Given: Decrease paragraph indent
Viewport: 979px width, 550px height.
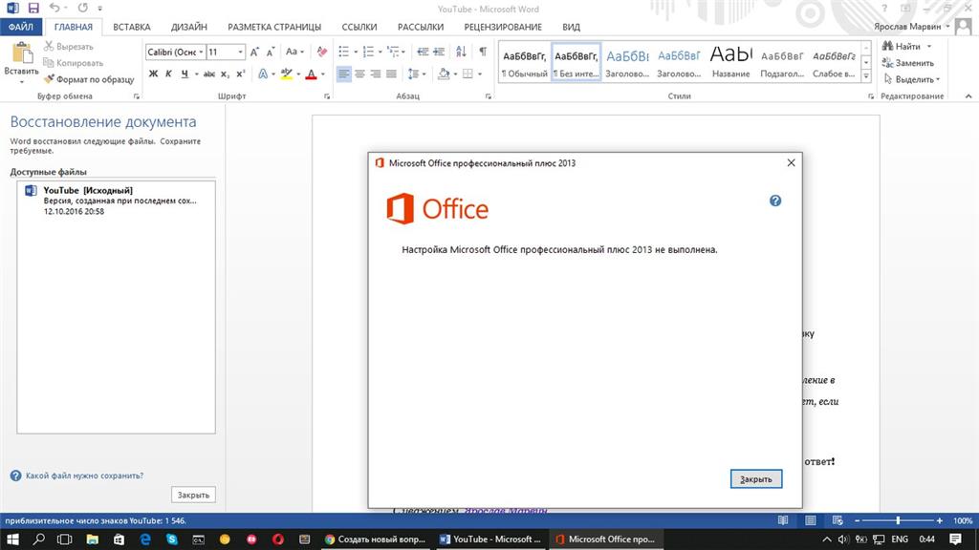Looking at the screenshot, I should 423,52.
